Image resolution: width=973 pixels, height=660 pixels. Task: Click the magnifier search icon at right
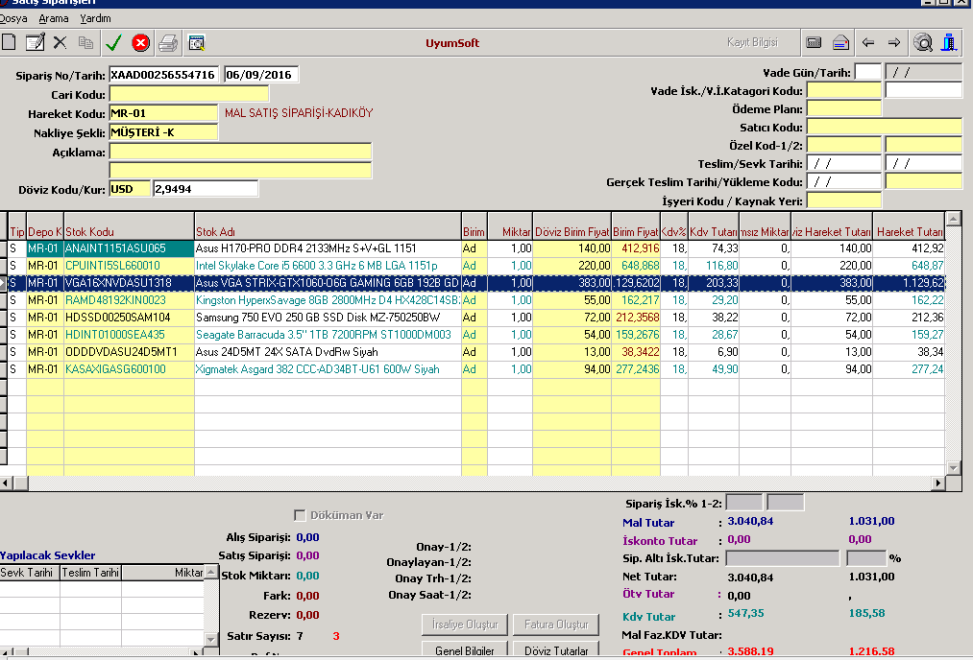tap(923, 42)
